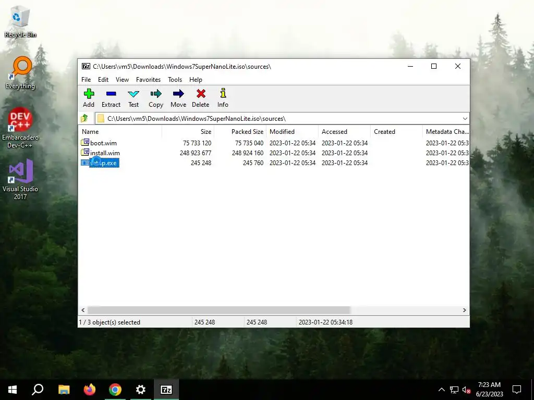Viewport: 534px width, 400px height.
Task: Open the Edit menu
Action: click(x=103, y=80)
